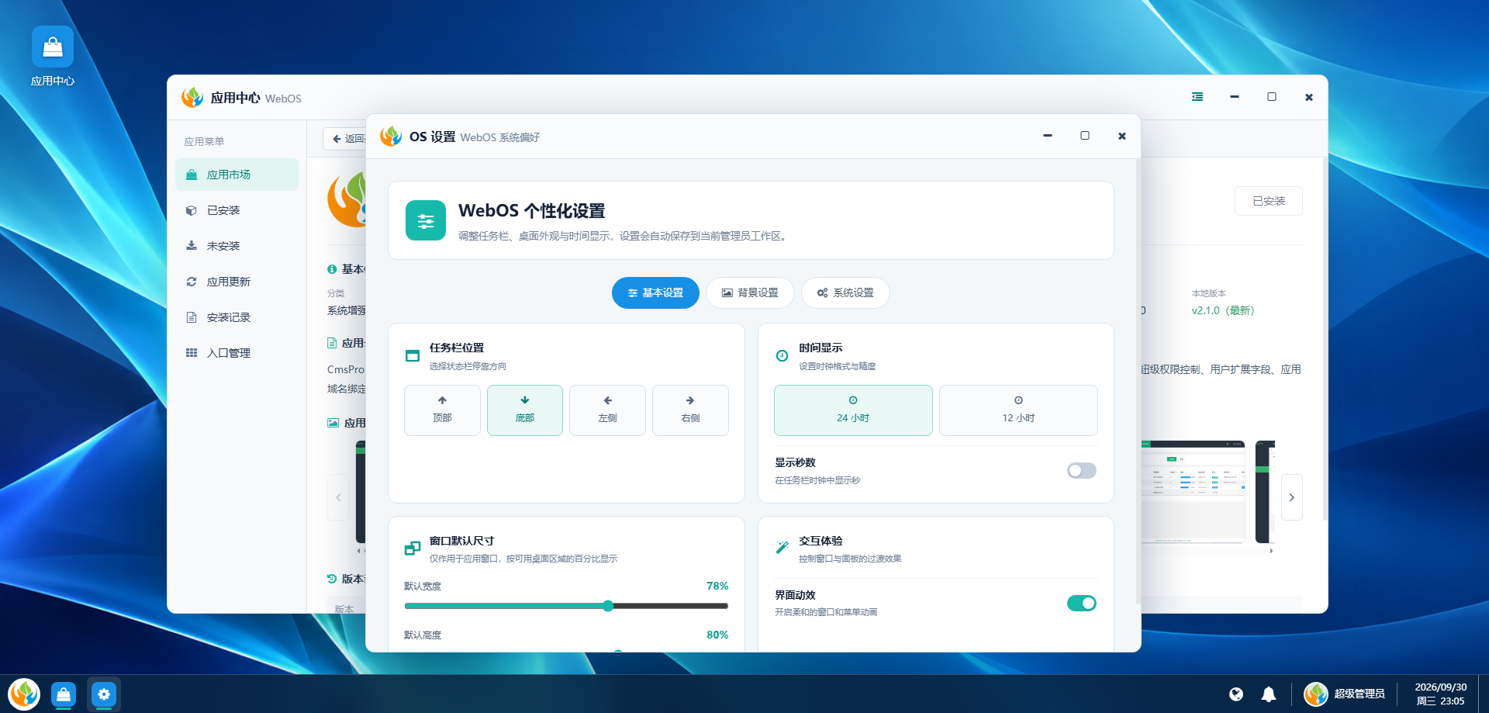Click the OS 设置 window scrollbar
This screenshot has width=1489, height=713.
click(x=1138, y=382)
